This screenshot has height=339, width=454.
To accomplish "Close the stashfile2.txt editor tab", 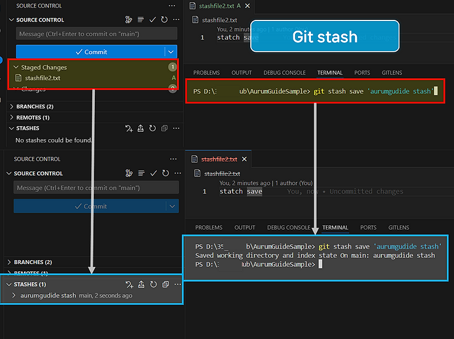I will coord(246,6).
